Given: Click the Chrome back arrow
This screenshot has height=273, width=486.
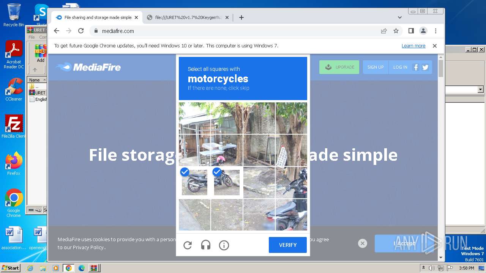Looking at the screenshot, I should [57, 31].
